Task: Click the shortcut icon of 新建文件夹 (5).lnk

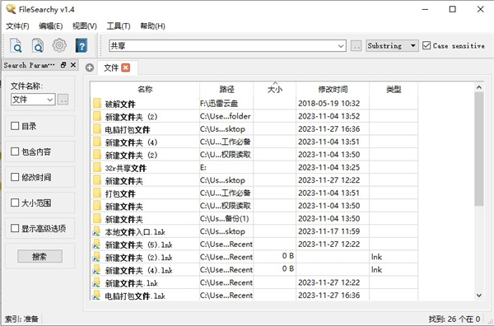Action: click(96, 244)
